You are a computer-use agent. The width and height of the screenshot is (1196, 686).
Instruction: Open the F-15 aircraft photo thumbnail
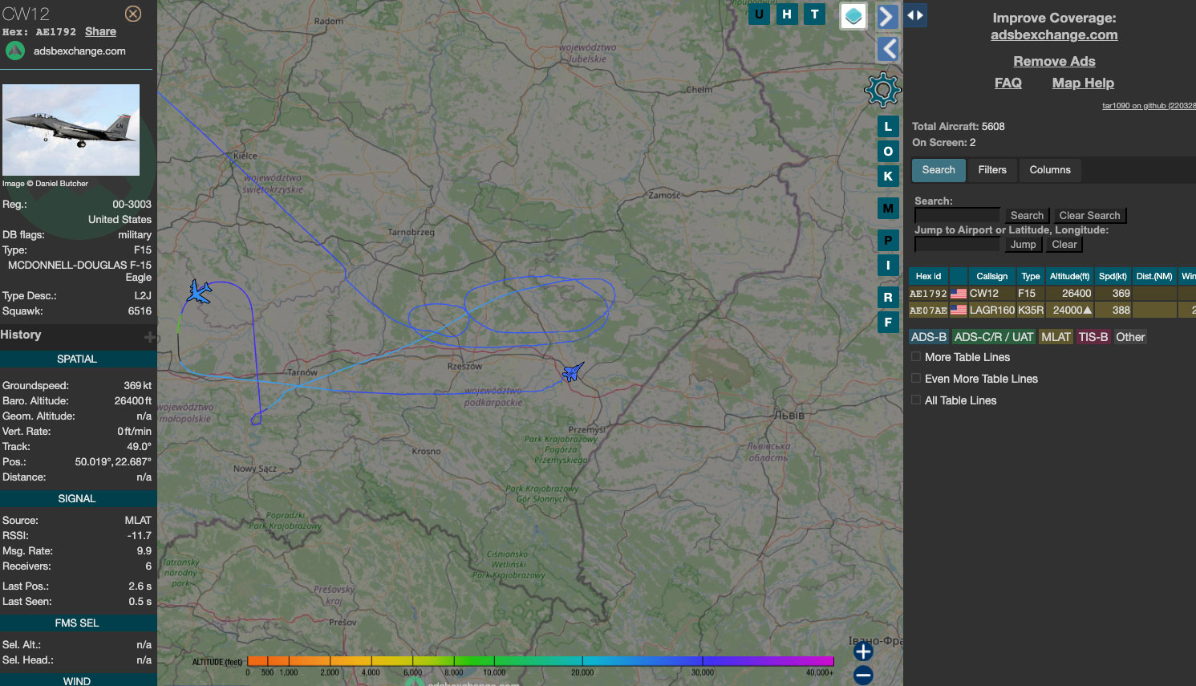pos(71,130)
